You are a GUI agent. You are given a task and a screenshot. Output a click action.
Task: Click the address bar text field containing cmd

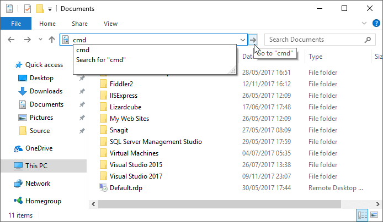(154, 40)
